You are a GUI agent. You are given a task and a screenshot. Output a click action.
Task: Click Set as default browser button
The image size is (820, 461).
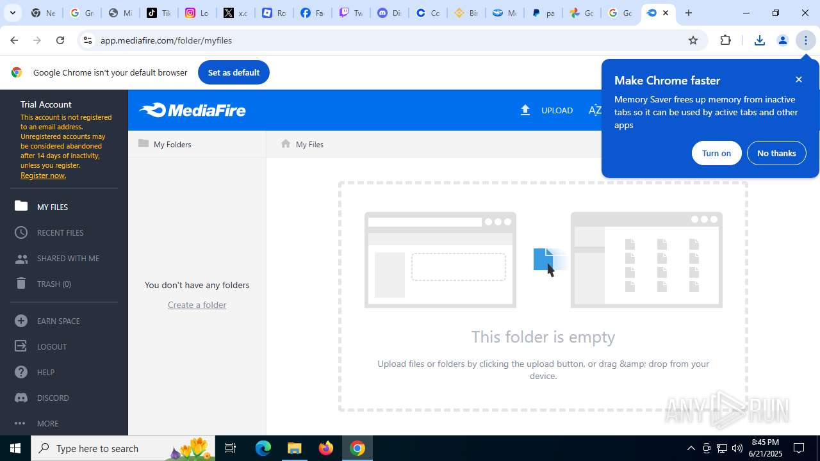(234, 72)
